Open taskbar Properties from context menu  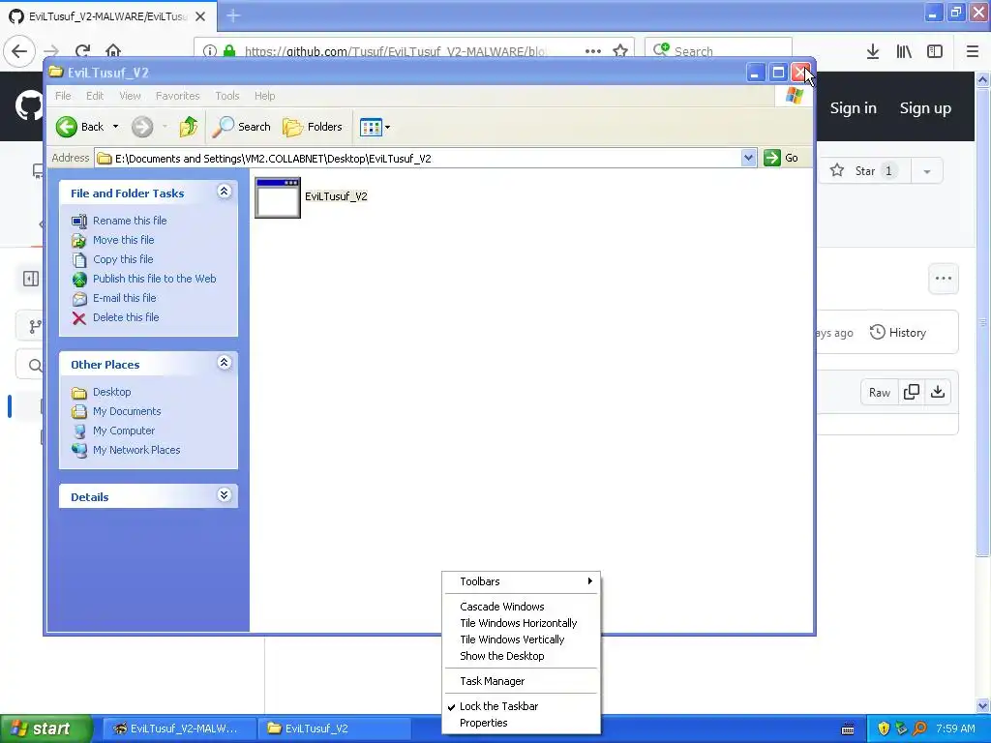click(x=521, y=723)
